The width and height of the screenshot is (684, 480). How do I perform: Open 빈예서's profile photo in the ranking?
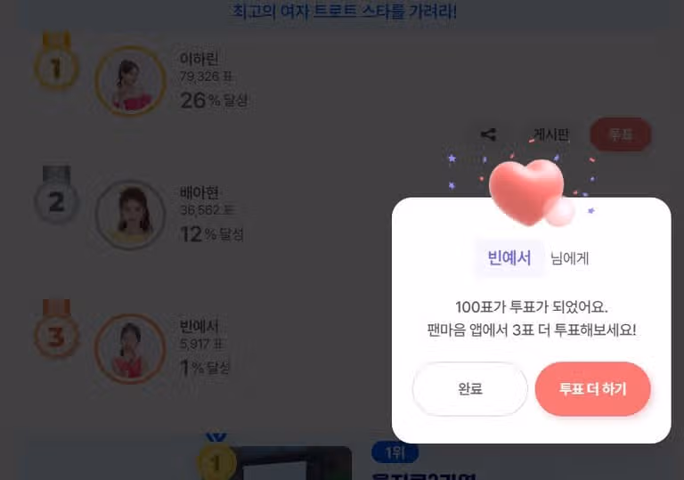point(130,349)
